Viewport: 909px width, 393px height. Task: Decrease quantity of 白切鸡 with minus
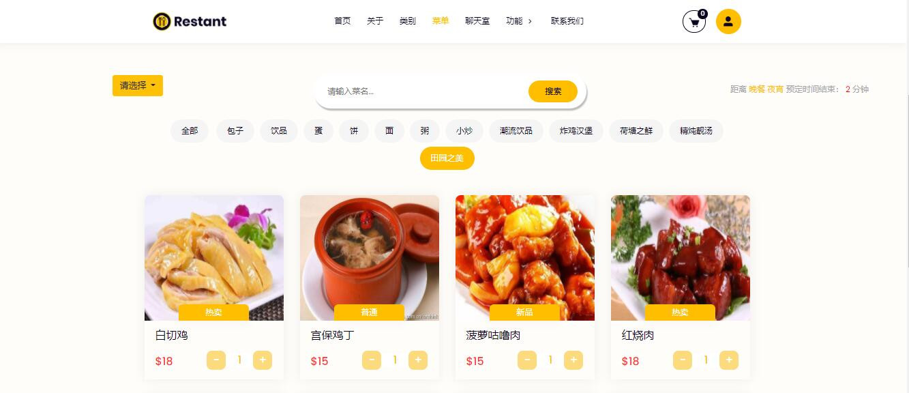[x=216, y=360]
